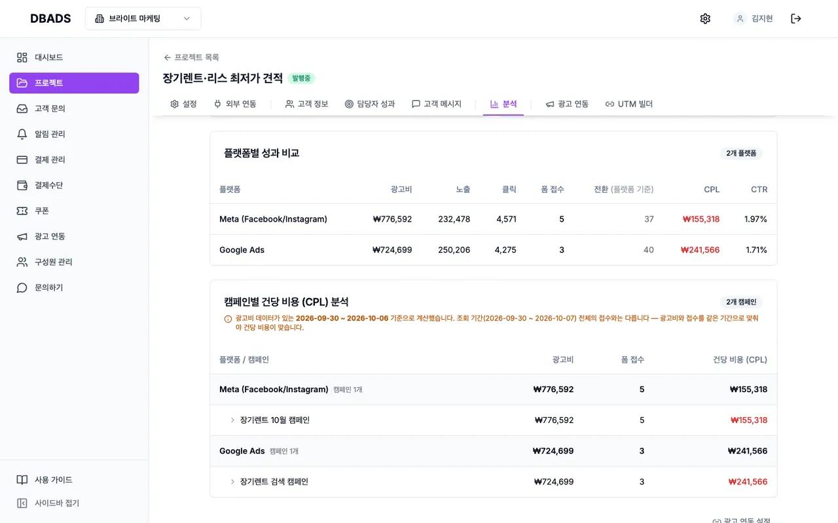Select 프로젝트 in the sidebar
Image resolution: width=838 pixels, height=523 pixels.
coord(74,83)
